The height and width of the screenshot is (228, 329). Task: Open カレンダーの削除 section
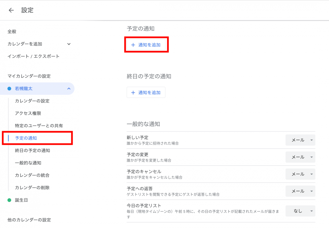point(32,188)
